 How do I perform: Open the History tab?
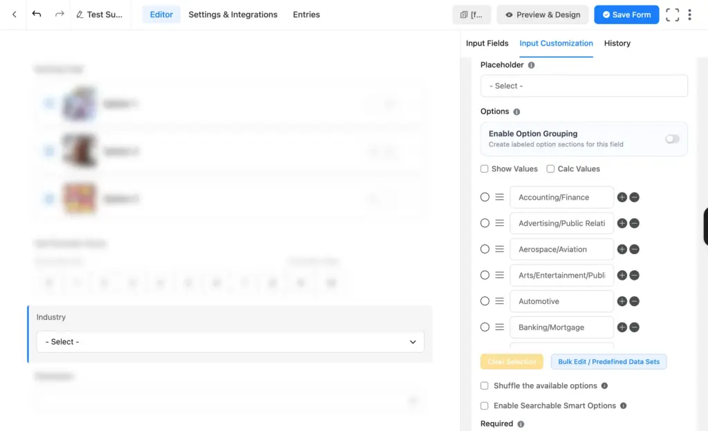(617, 44)
